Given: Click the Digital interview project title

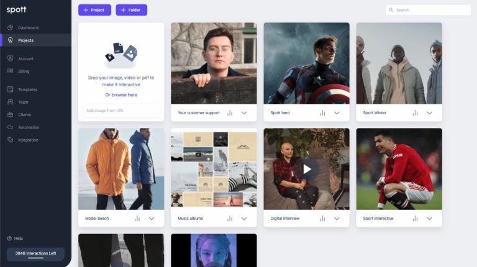Looking at the screenshot, I should [x=284, y=219].
